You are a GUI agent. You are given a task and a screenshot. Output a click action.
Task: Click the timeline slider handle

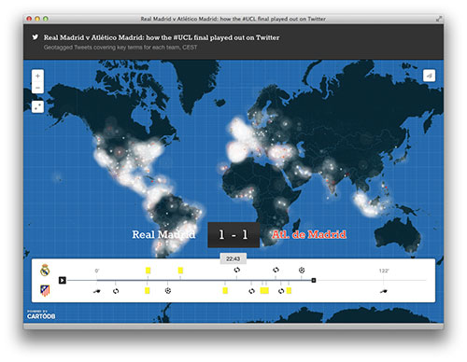tap(314, 280)
